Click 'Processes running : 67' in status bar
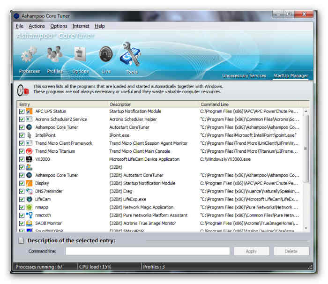This screenshot has width=328, height=284. click(x=39, y=267)
